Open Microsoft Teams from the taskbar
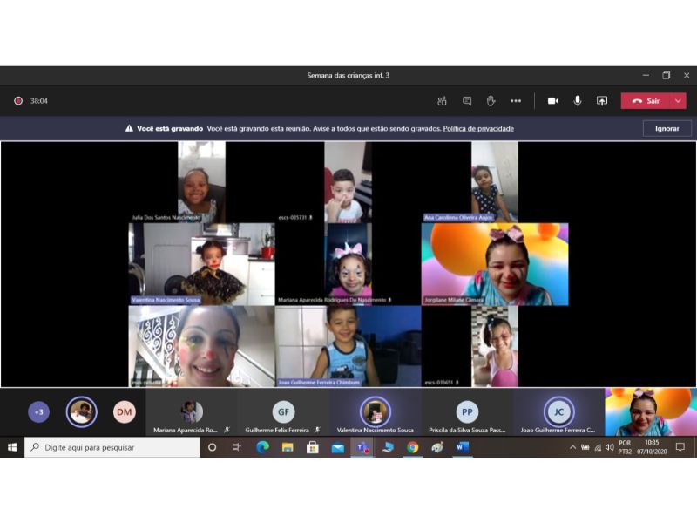 point(362,447)
